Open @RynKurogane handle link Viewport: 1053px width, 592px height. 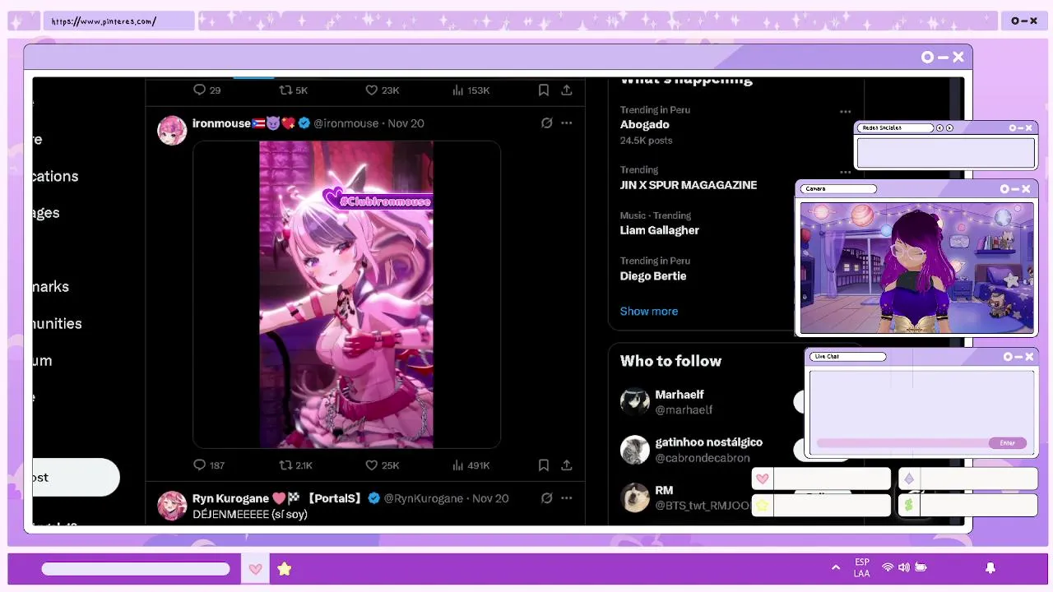coord(424,497)
